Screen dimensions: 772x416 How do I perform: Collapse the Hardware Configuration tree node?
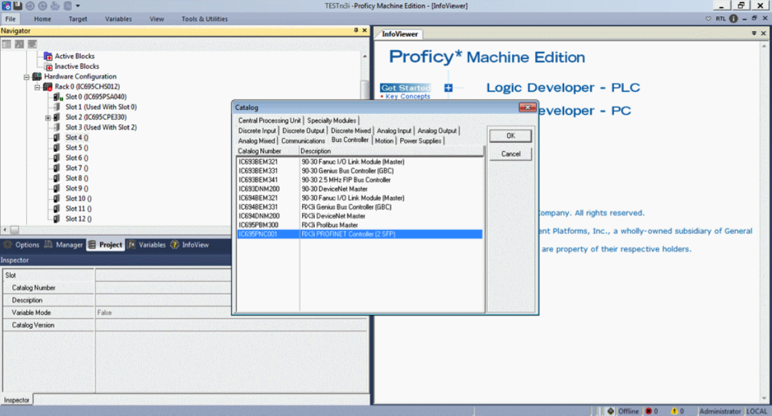[x=27, y=78]
